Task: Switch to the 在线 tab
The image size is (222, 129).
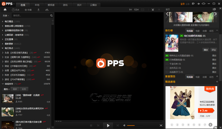Action: coord(23,5)
